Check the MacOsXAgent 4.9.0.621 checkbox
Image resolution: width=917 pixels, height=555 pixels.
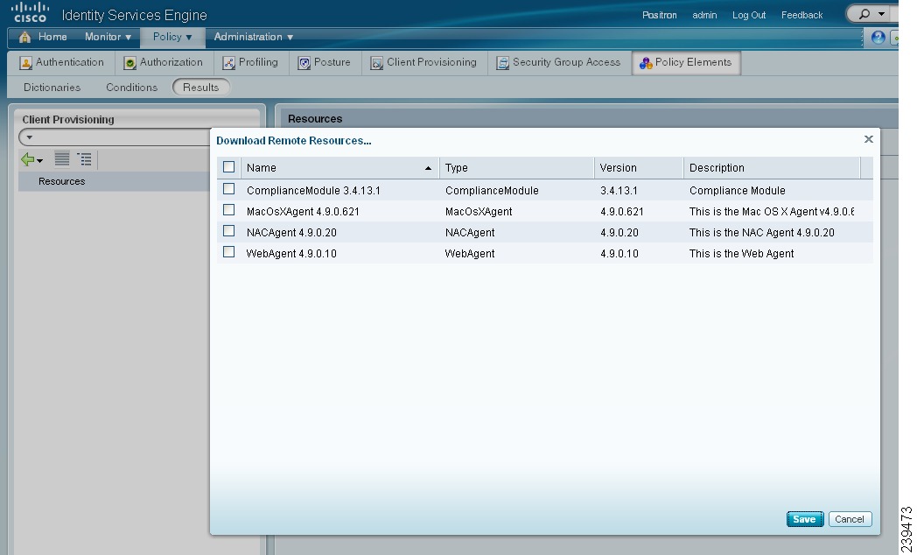pyautogui.click(x=228, y=210)
